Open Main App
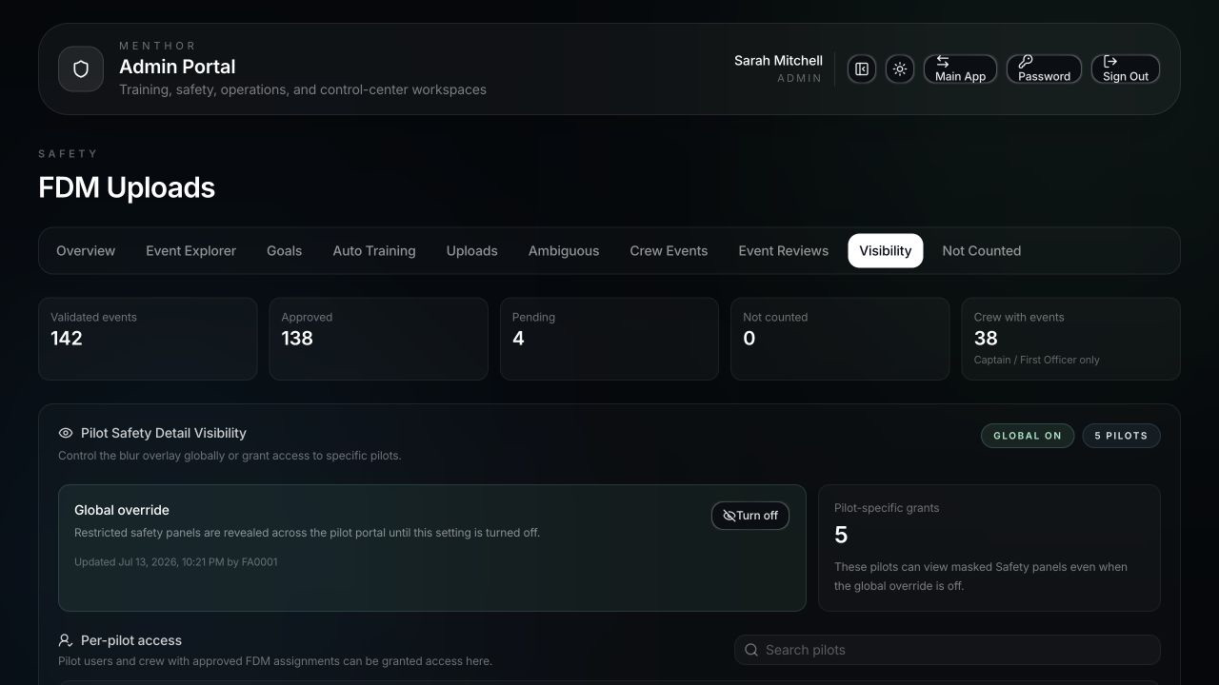The image size is (1219, 685). pos(960,69)
